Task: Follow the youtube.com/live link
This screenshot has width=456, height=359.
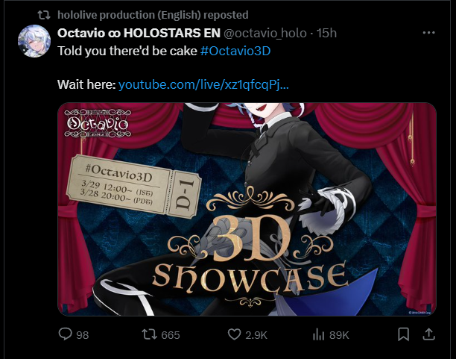Action: (x=203, y=85)
